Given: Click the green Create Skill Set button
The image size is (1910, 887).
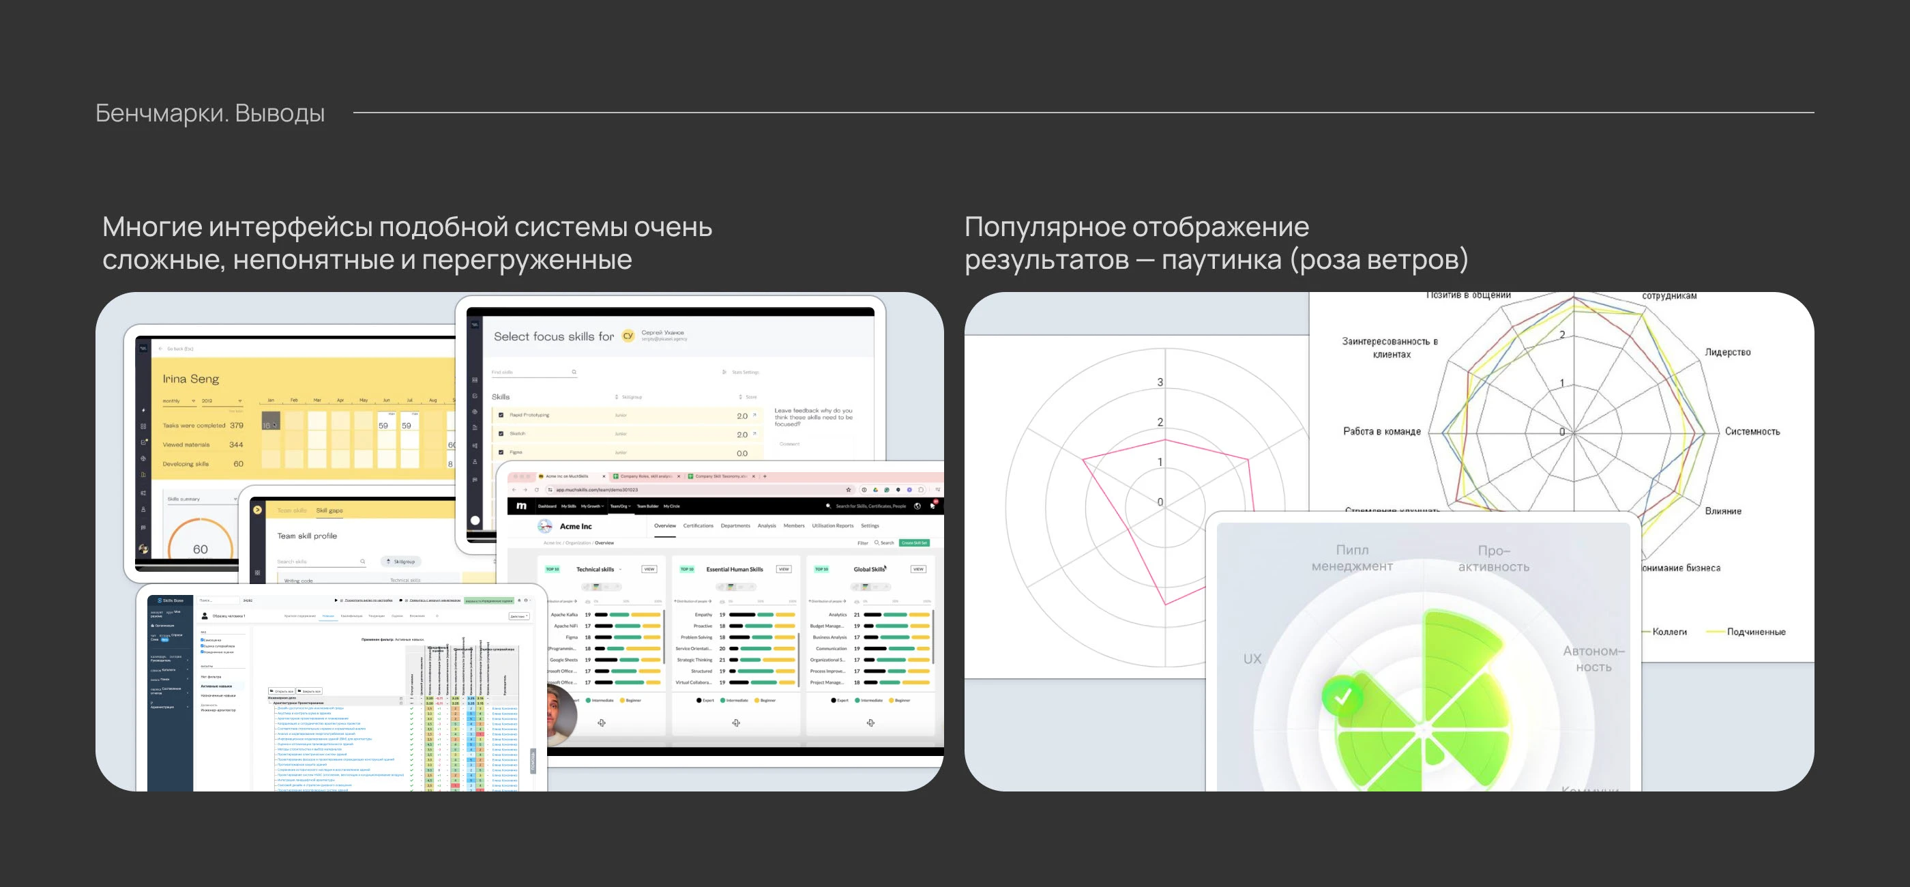Looking at the screenshot, I should coord(913,543).
